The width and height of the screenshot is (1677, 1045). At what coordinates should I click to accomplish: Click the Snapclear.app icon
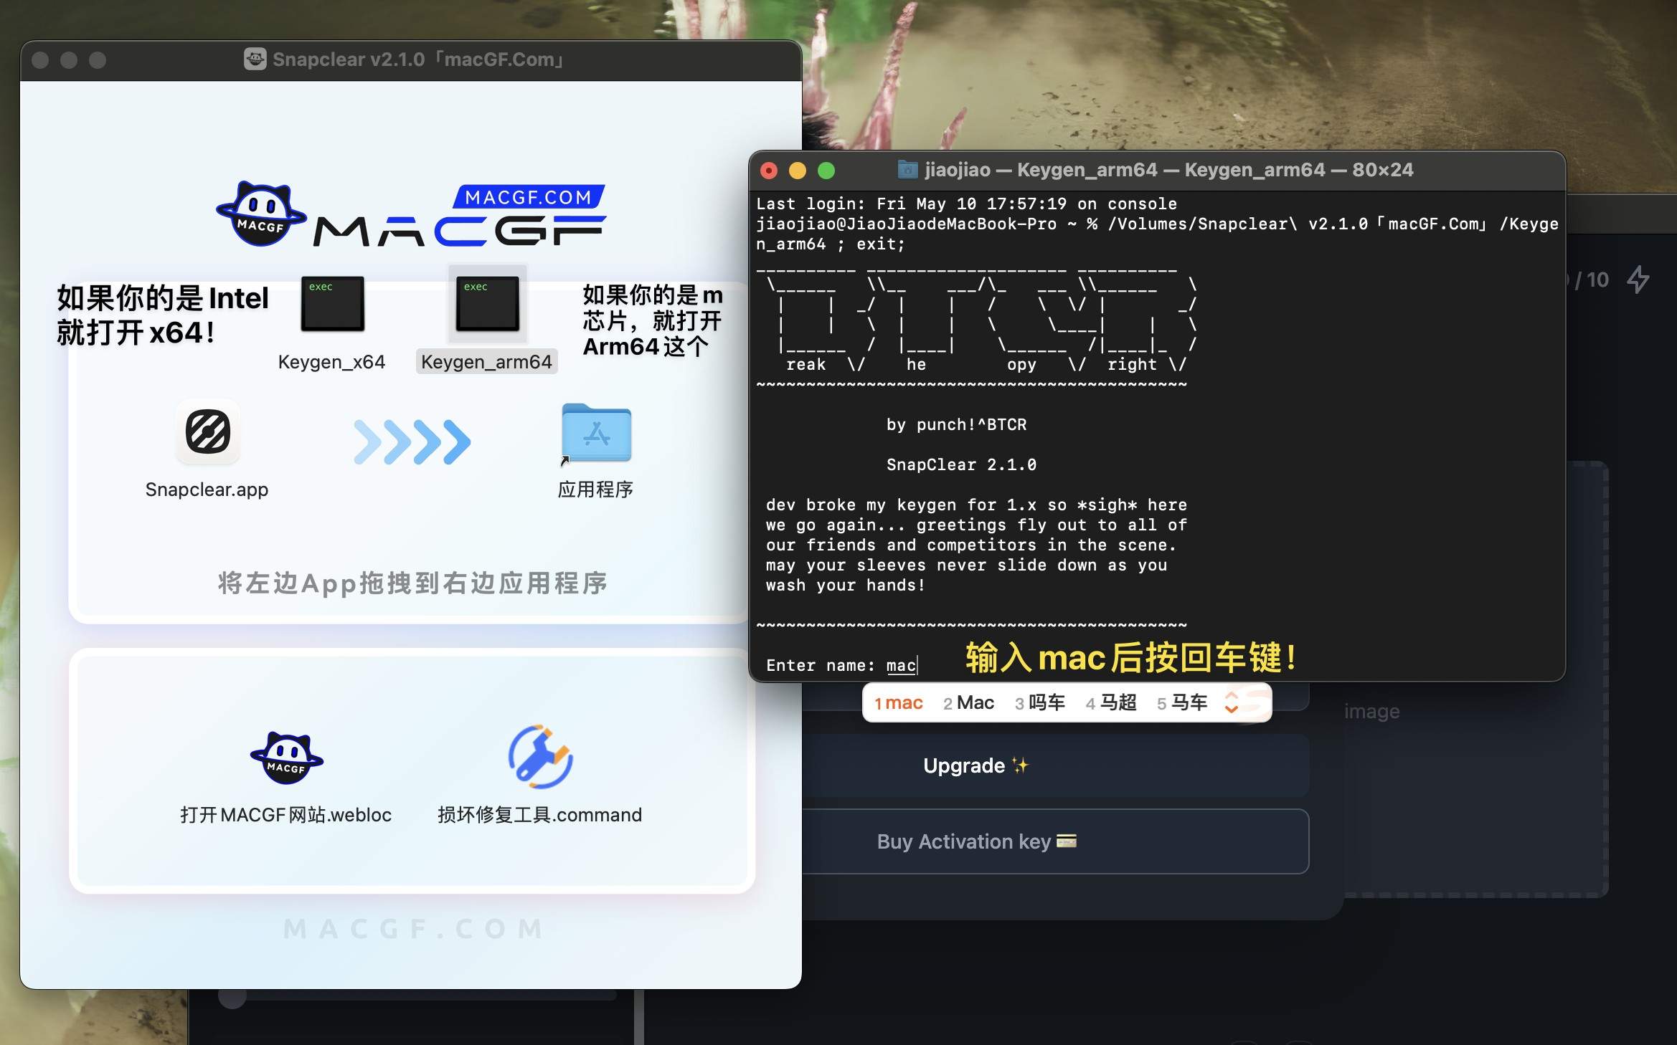pyautogui.click(x=207, y=433)
